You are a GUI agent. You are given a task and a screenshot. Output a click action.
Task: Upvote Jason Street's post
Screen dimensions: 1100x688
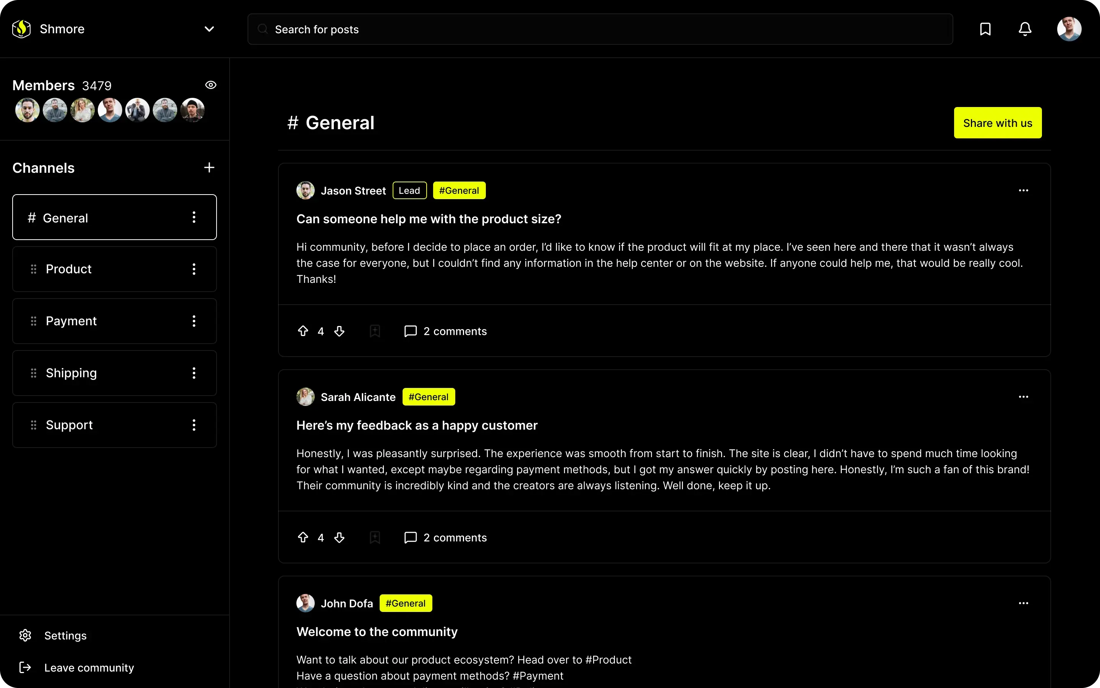303,331
